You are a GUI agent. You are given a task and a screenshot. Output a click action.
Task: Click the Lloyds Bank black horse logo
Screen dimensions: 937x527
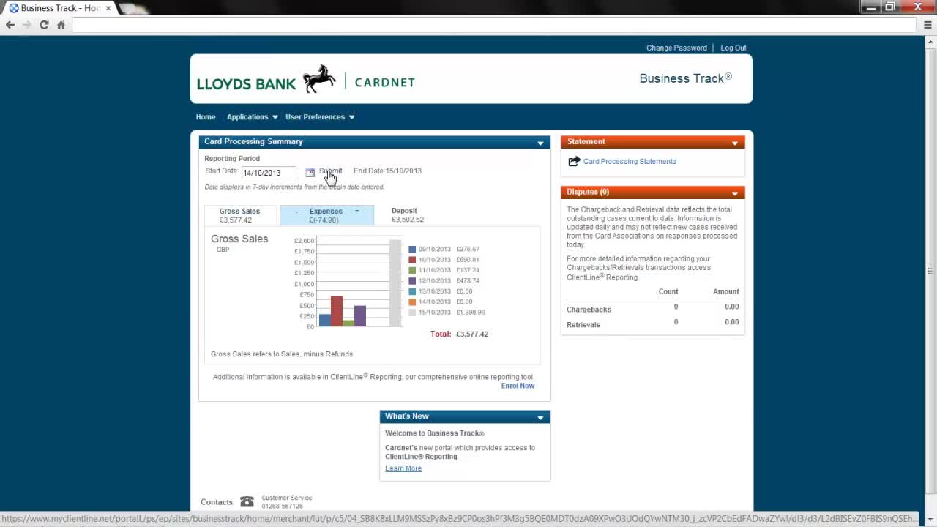tap(319, 79)
